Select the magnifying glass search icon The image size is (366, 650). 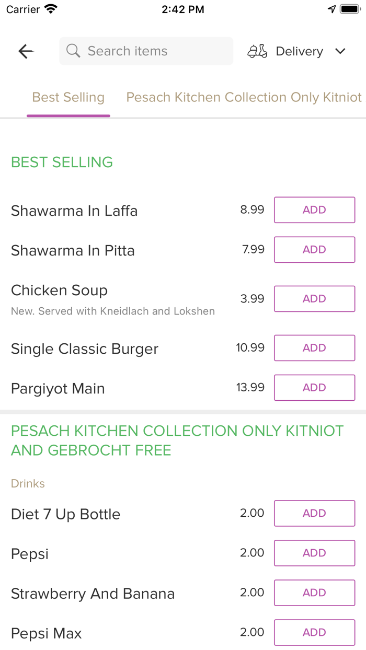click(73, 51)
